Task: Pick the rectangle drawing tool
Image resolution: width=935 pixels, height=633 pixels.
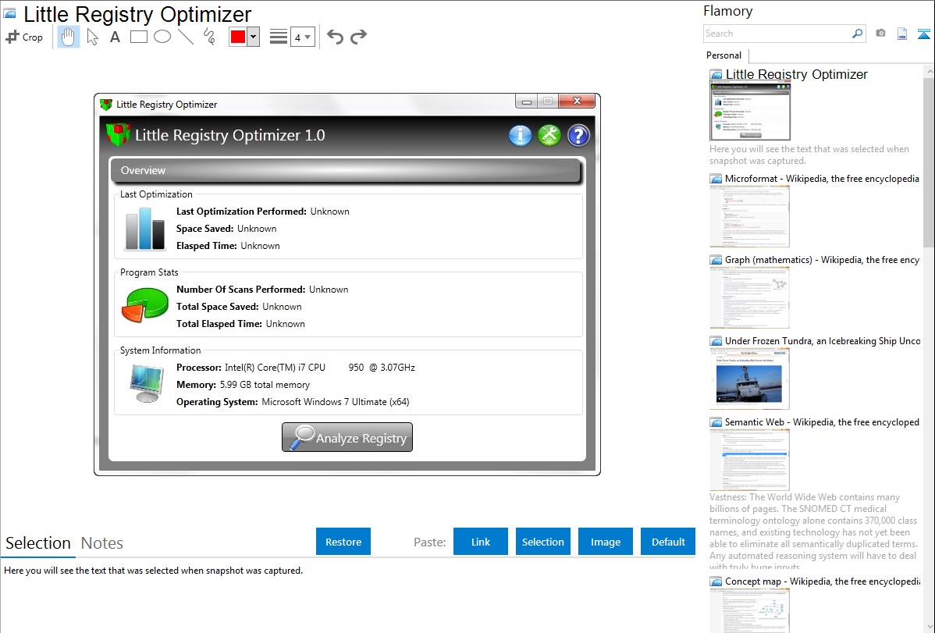Action: 138,37
